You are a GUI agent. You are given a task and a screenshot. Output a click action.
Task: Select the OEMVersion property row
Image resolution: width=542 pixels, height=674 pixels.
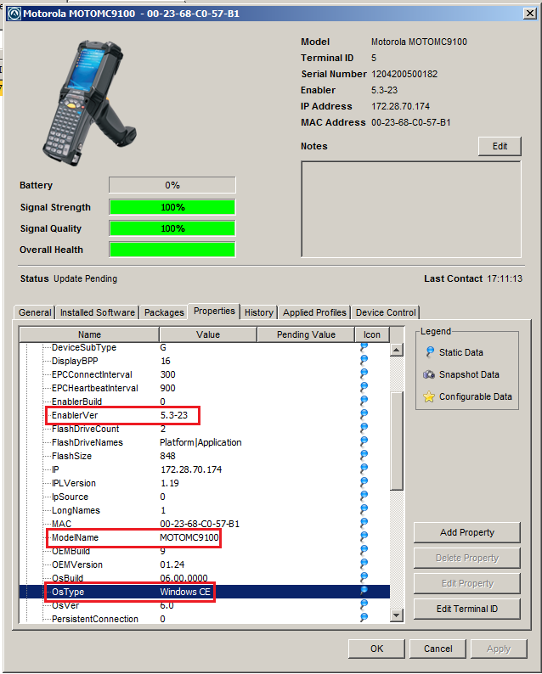tap(205, 564)
